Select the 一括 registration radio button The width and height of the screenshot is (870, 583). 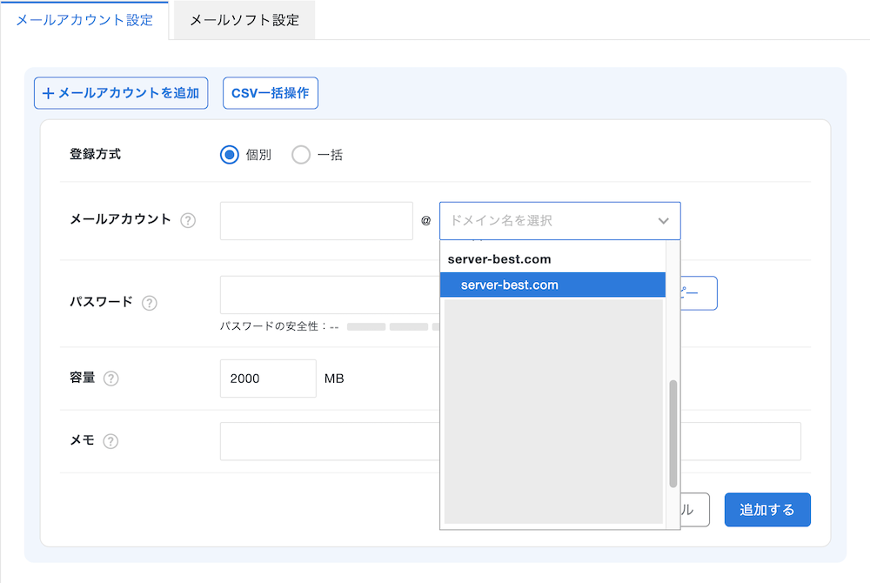point(301,155)
